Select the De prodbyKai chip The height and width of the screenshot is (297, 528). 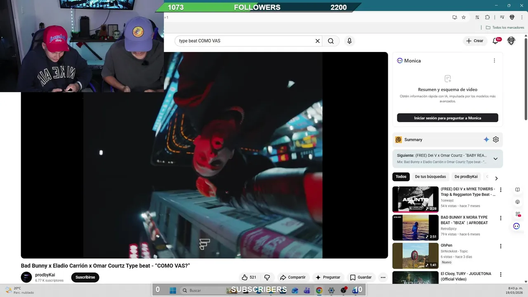click(x=466, y=177)
